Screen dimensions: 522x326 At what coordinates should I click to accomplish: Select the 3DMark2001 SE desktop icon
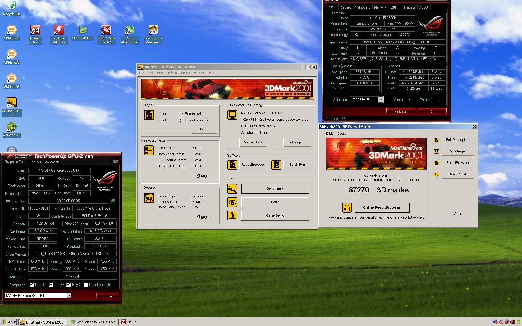pyautogui.click(x=11, y=107)
